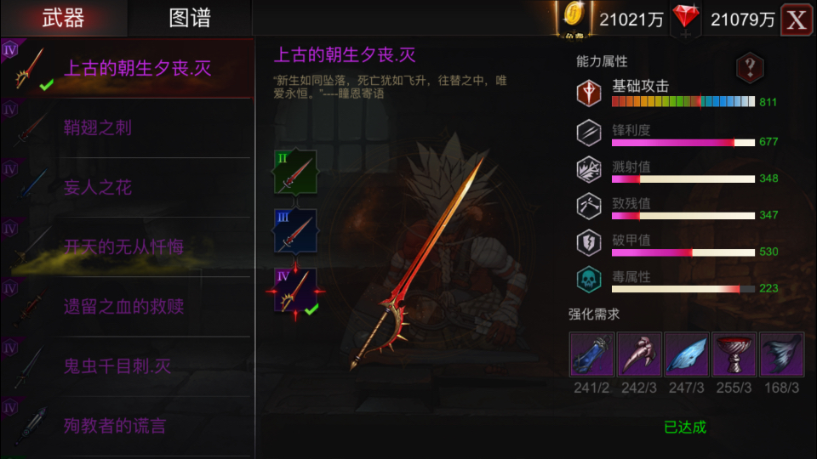Click the 破甲值 armor break icon
This screenshot has width=817, height=459.
(x=589, y=243)
